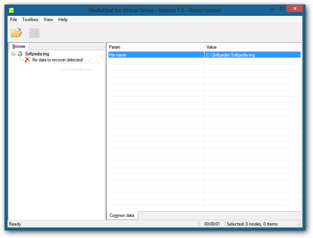Close the MediaHeal window

pyautogui.click(x=295, y=9)
